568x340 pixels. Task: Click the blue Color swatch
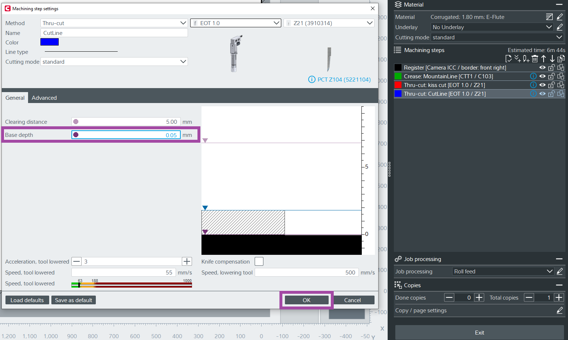point(50,42)
